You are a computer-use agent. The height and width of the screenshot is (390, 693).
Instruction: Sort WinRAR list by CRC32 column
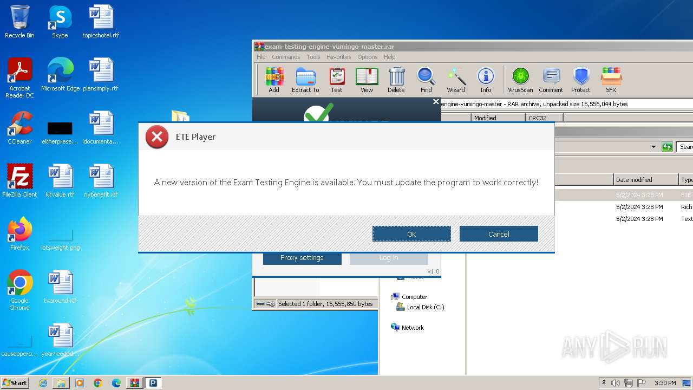pos(544,118)
